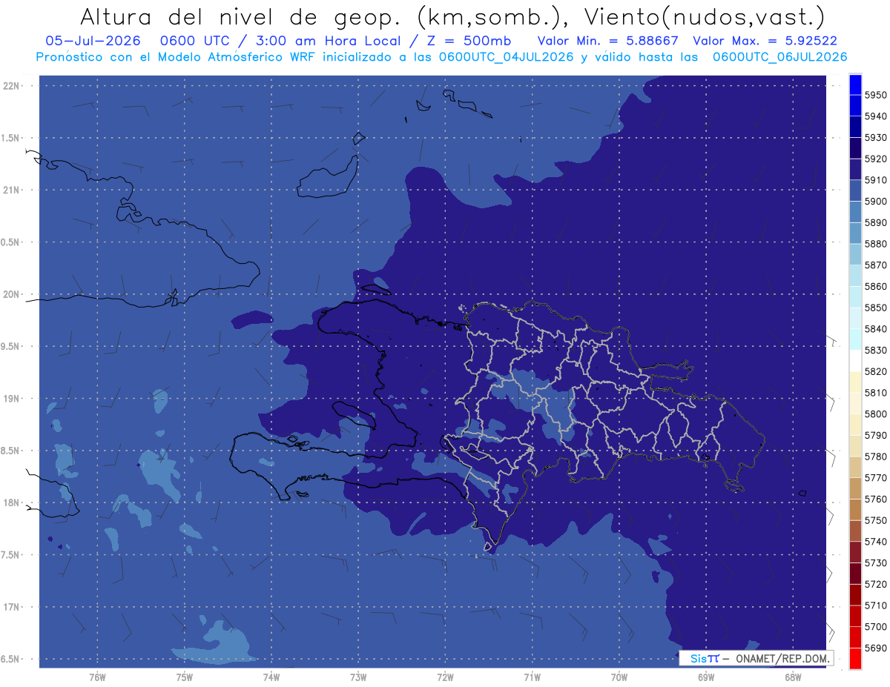Click the 5690 color bar label
The image size is (890, 687).
point(875,648)
